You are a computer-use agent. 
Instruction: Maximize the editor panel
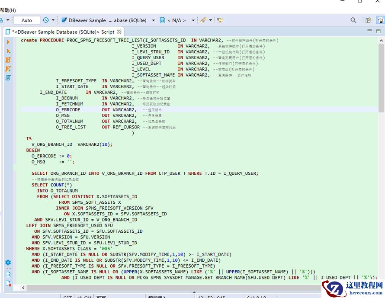pyautogui.click(x=378, y=31)
